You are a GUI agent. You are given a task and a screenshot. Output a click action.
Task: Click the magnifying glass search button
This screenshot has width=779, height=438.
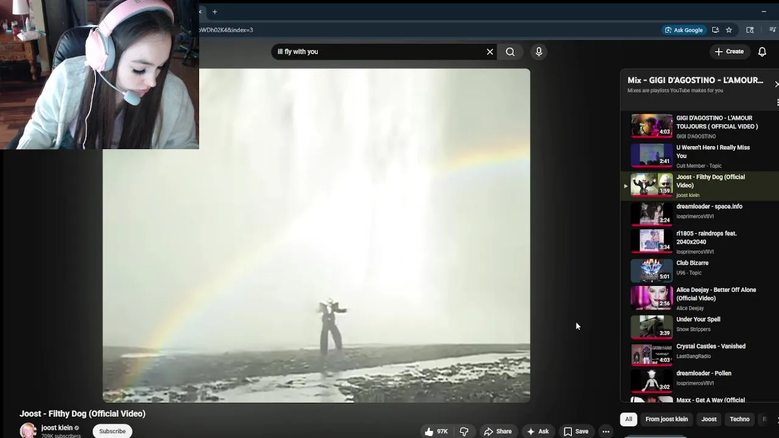point(510,52)
